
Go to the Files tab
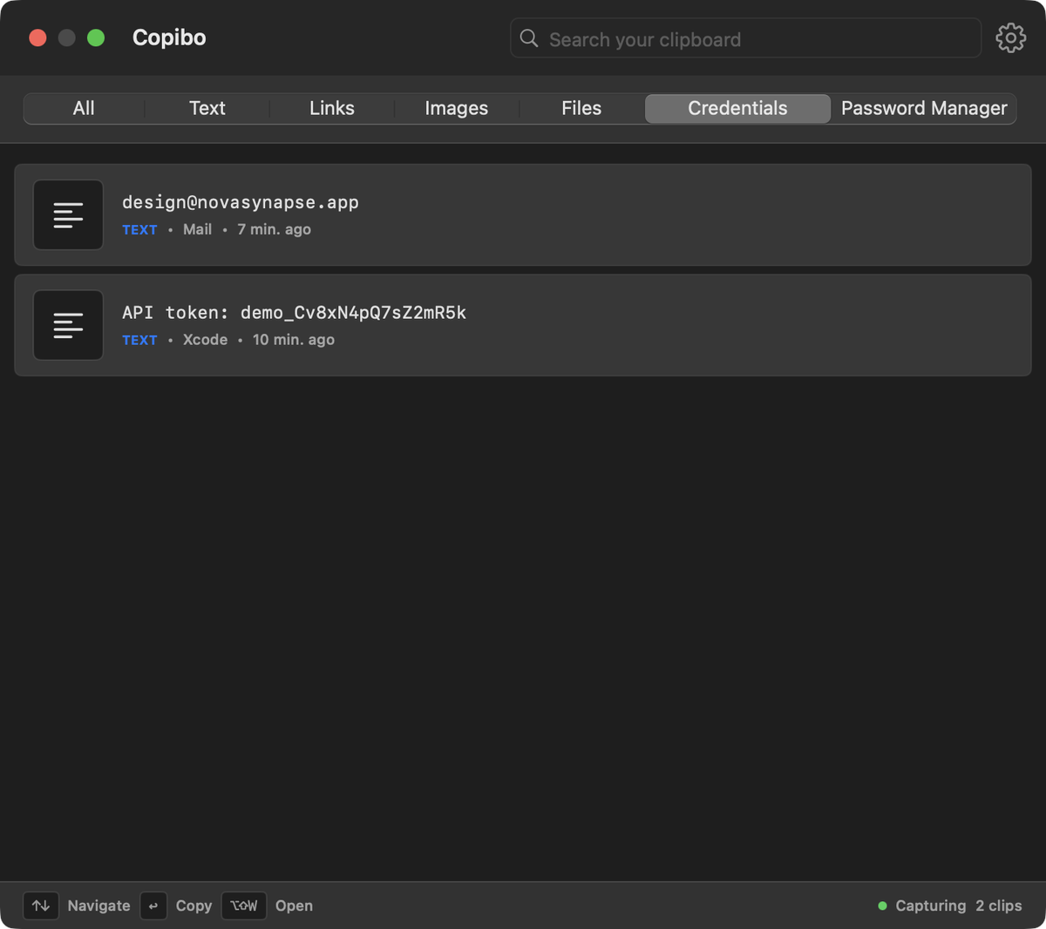tap(581, 108)
